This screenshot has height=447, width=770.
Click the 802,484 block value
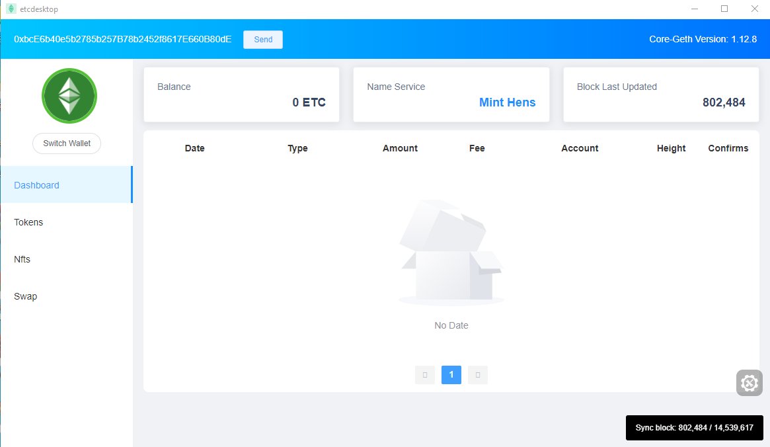(724, 102)
